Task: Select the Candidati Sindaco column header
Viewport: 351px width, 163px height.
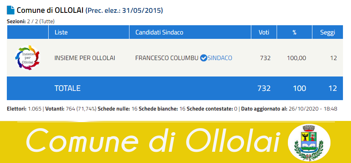Action: [159, 32]
